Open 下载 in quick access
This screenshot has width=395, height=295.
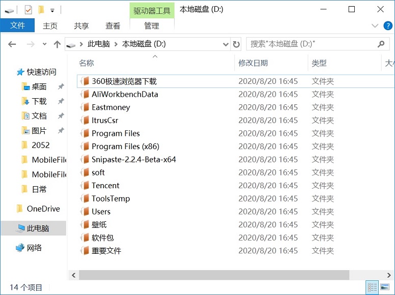coord(34,101)
